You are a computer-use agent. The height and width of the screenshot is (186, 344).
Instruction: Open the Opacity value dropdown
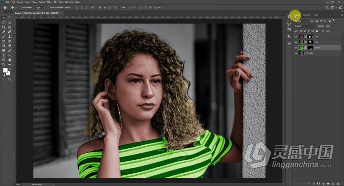pyautogui.click(x=333, y=26)
